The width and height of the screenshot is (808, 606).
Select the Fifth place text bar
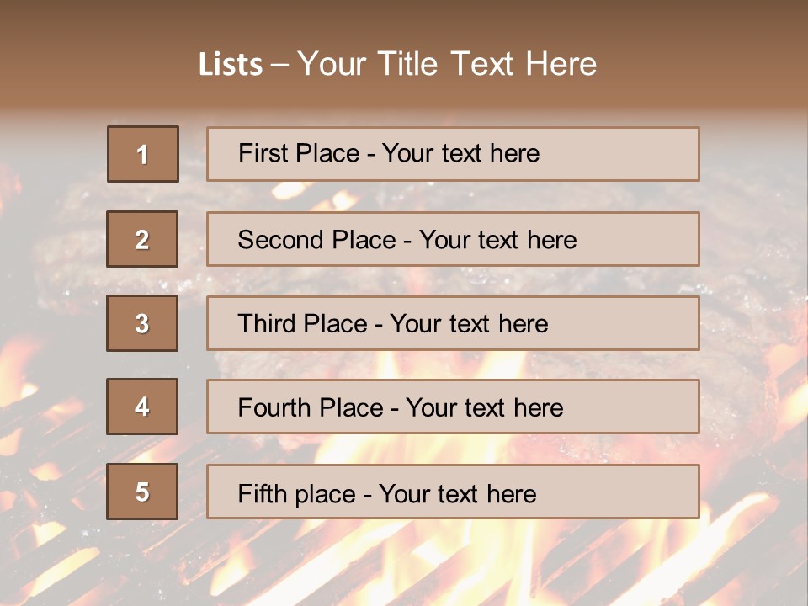[453, 492]
